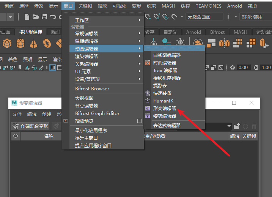Screen dimensions: 272x197
Task: Click the new group folder icon in Shape Editor
Action: [237, 126]
